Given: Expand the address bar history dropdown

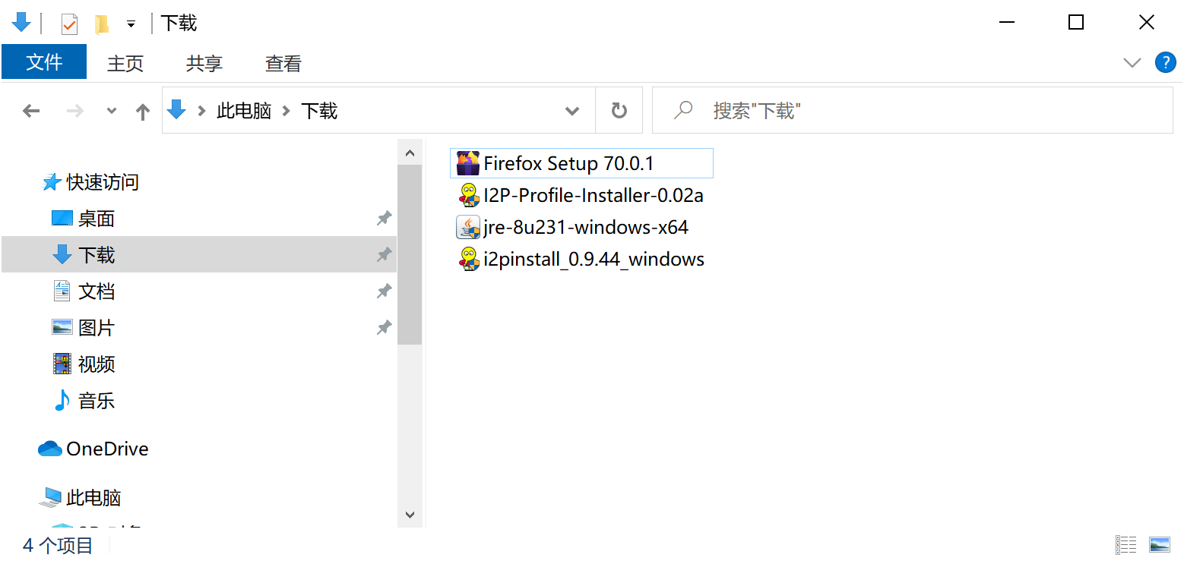Looking at the screenshot, I should click(x=572, y=112).
